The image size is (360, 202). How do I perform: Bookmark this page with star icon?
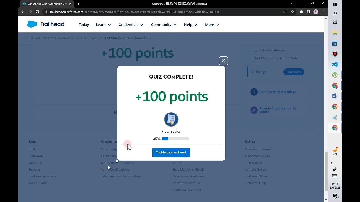292,12
